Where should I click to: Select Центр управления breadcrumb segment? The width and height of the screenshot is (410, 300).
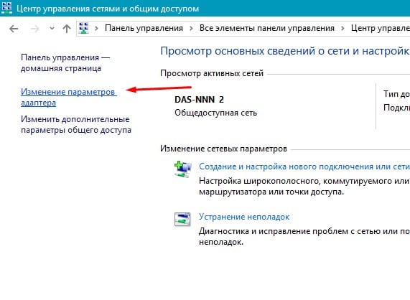coord(380,28)
